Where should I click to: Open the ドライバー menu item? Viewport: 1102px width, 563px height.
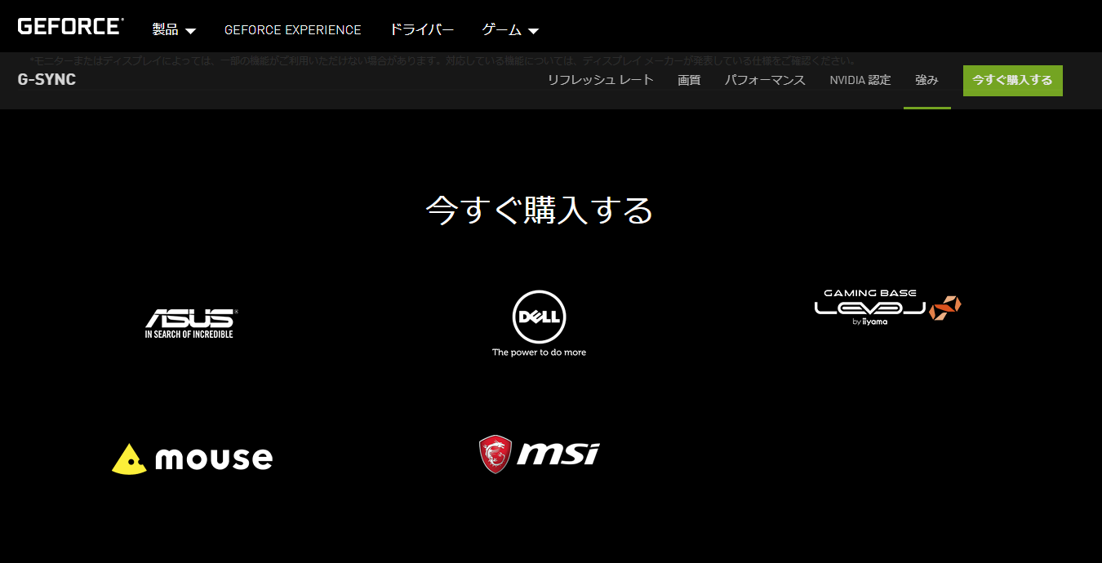click(x=421, y=30)
